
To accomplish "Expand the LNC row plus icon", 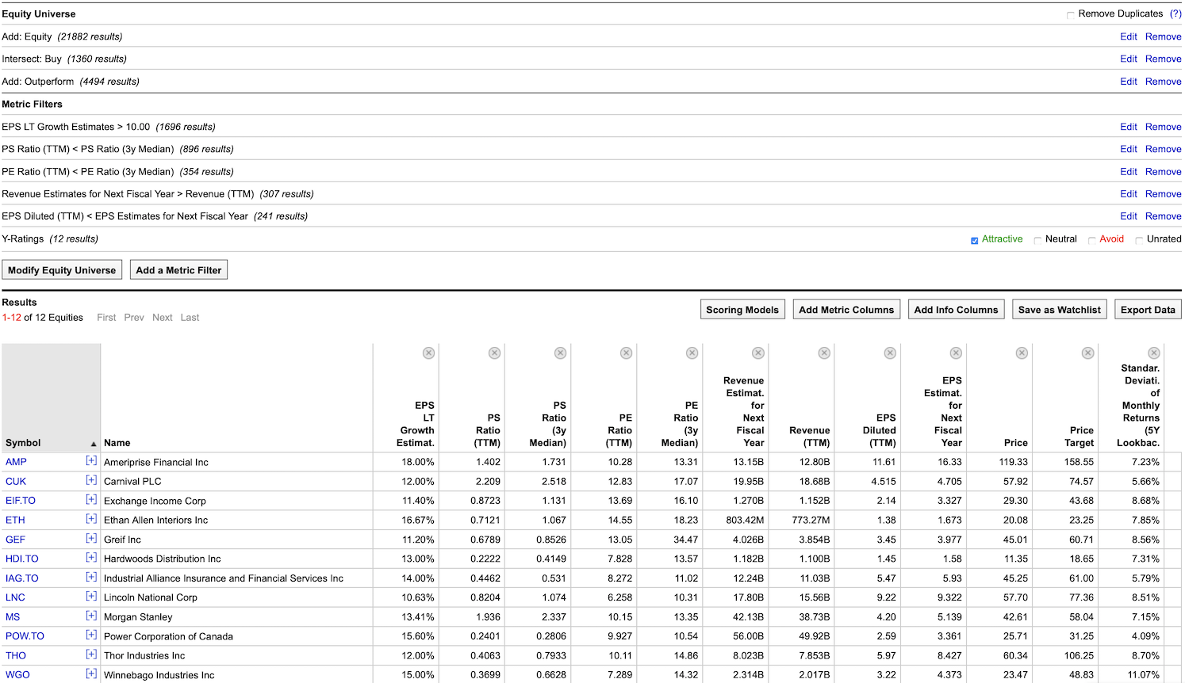I will [91, 597].
